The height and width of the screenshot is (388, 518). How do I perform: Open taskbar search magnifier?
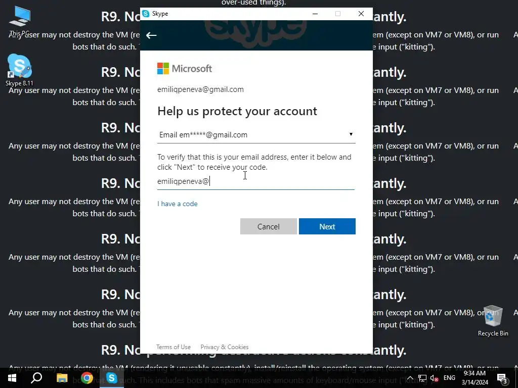[x=36, y=378]
